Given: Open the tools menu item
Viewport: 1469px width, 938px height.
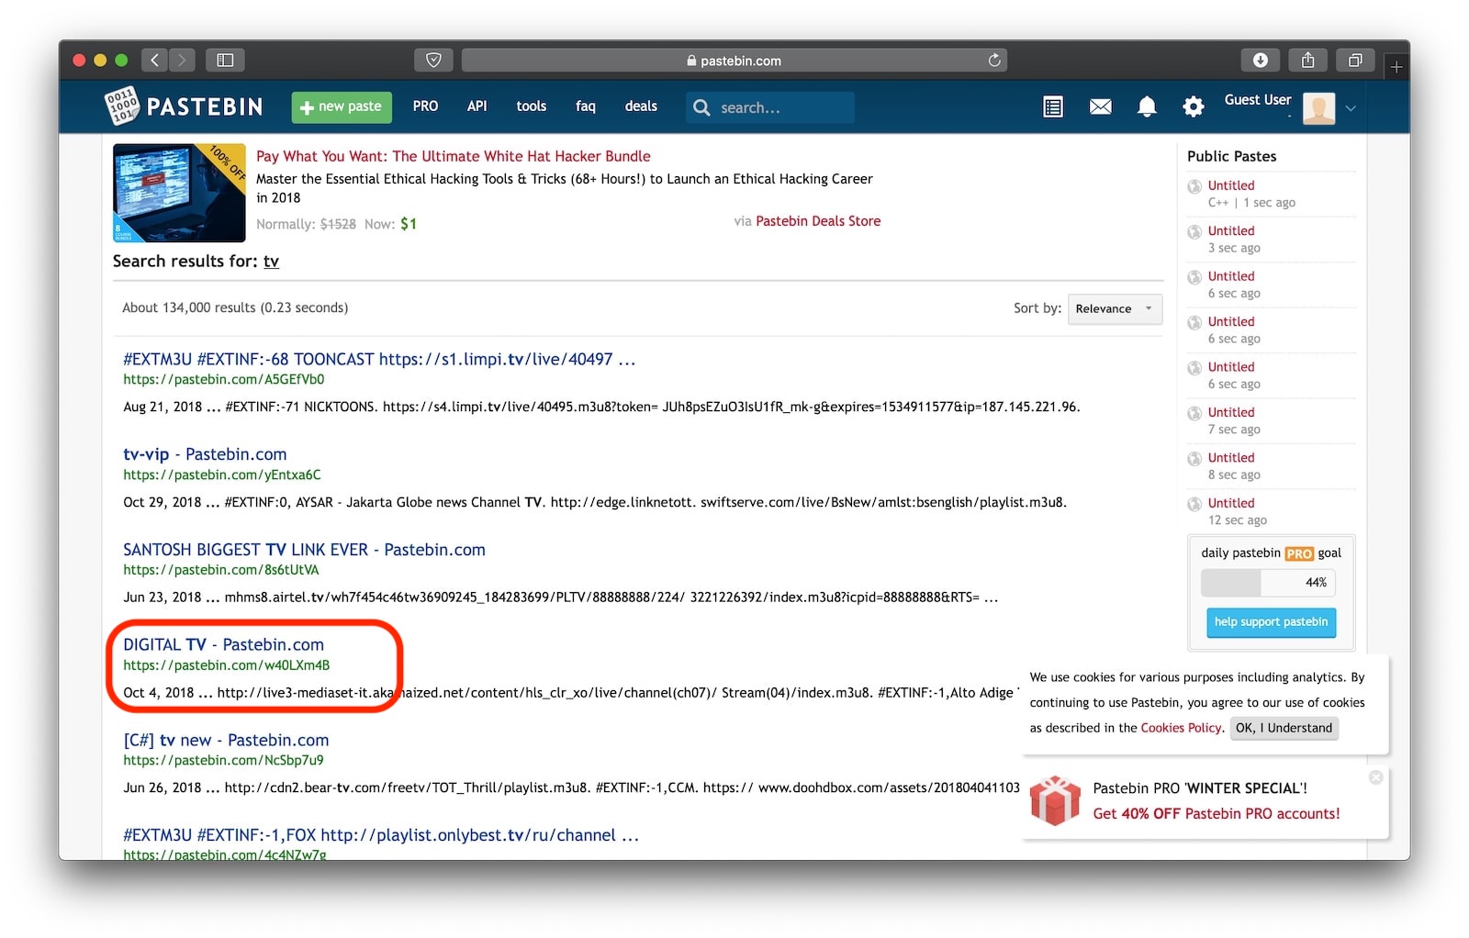Looking at the screenshot, I should point(531,106).
